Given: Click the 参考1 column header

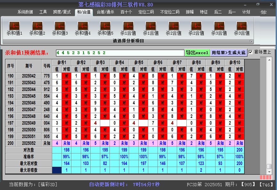Looking at the screenshot, I should point(62,62).
